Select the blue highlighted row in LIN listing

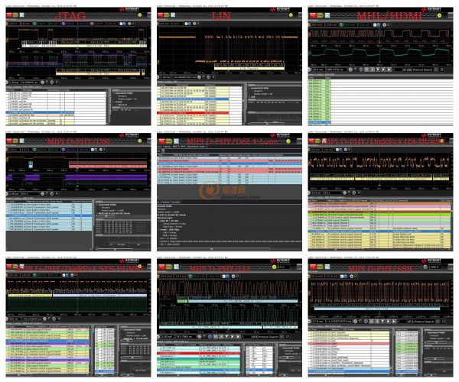[193, 99]
